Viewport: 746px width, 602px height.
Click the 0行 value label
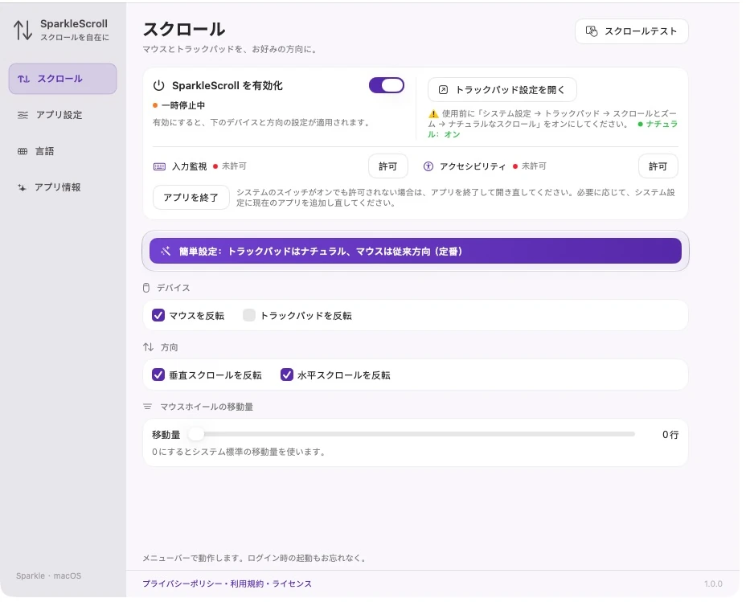pos(670,435)
